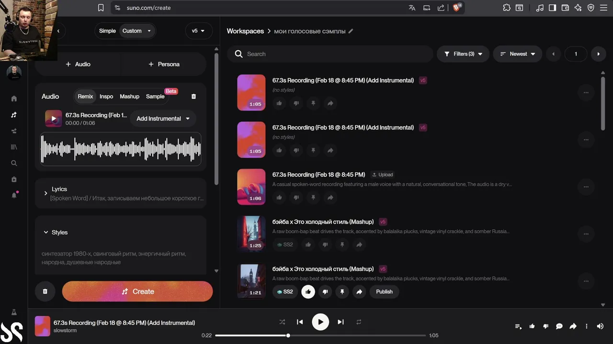Toggle repeat in the player

359,322
